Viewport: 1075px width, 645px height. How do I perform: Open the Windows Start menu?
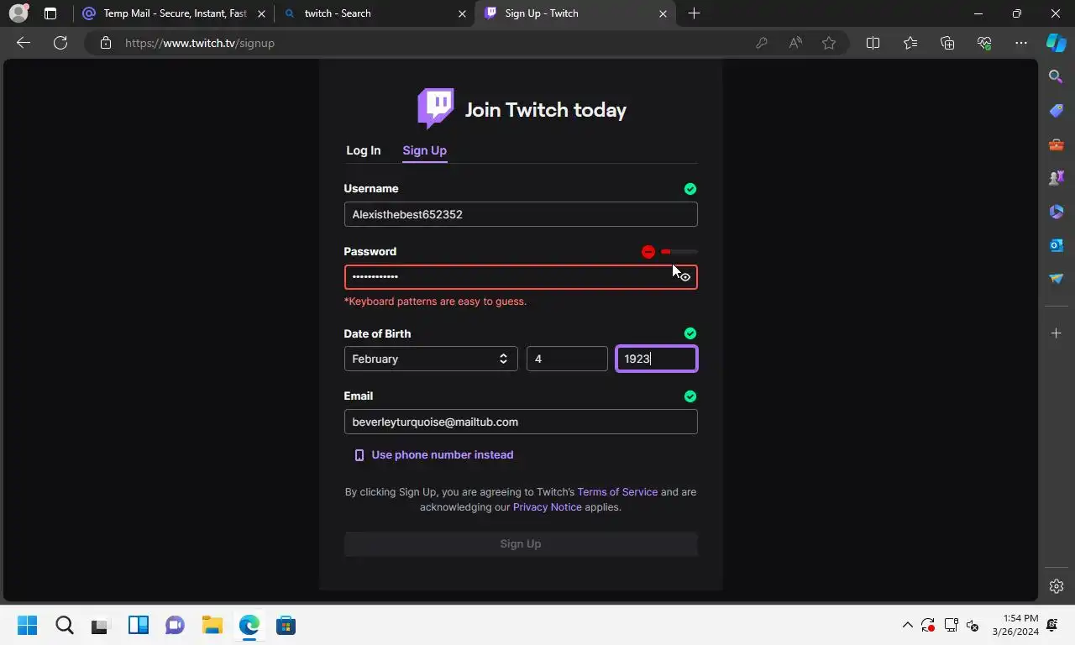[27, 626]
